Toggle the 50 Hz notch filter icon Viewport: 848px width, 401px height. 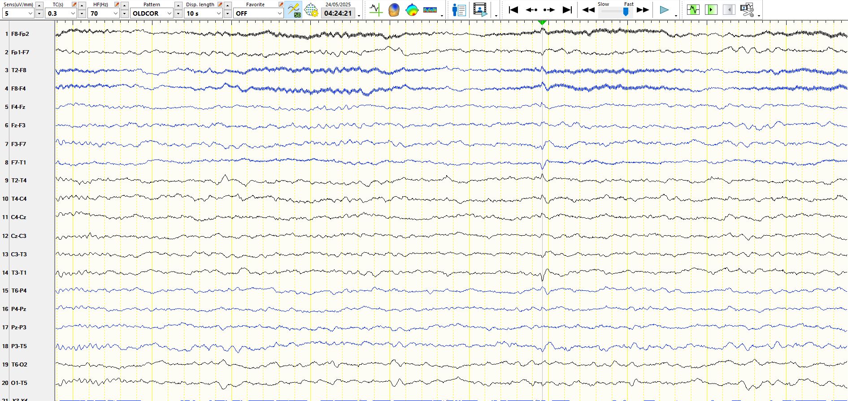pyautogui.click(x=294, y=10)
